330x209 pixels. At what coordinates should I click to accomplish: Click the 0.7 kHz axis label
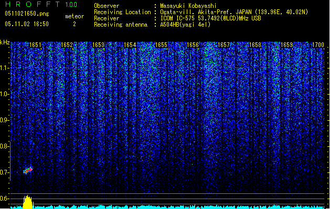pyautogui.click(x=4, y=172)
